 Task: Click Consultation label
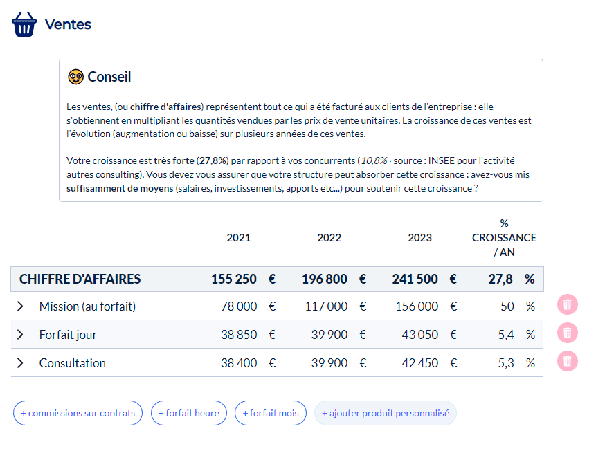click(72, 363)
